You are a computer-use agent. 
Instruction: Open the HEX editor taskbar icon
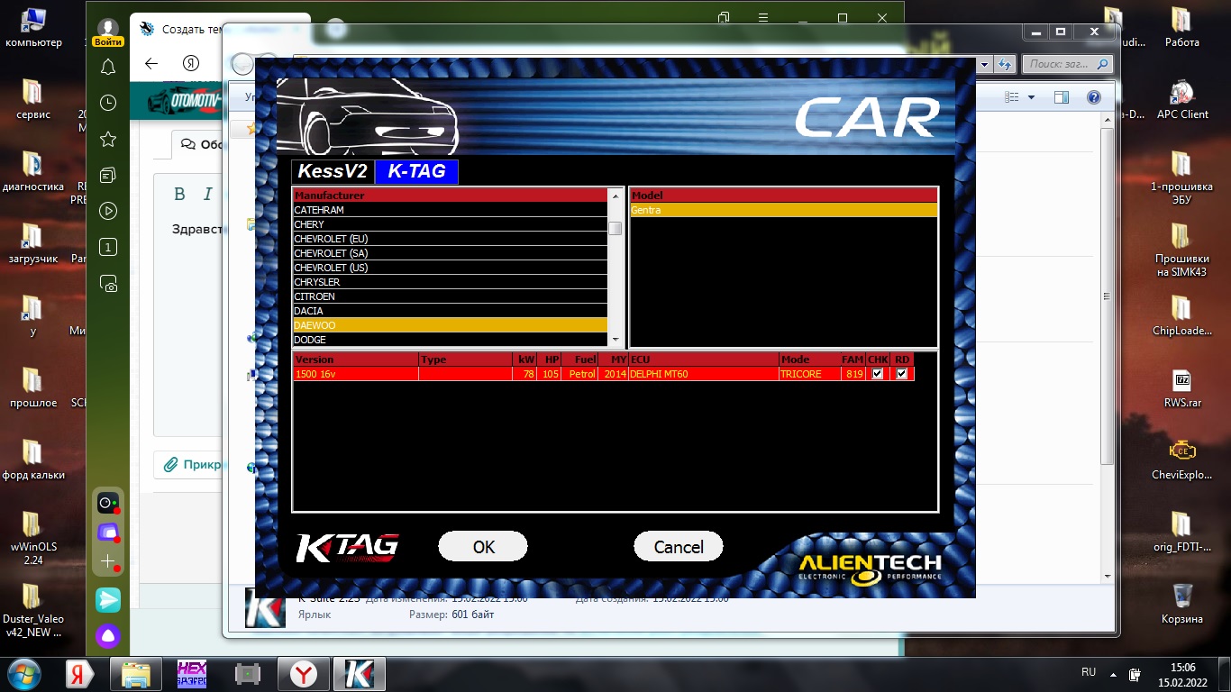pyautogui.click(x=192, y=674)
